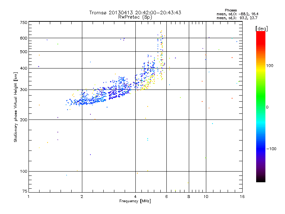Click the colorbar tick label '-100'
Viewport: 285px width, 214px height.
(271, 149)
